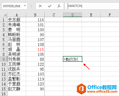The image size is (119, 96).
Task: Click the fill handle of cell D9
Action: (82, 61)
